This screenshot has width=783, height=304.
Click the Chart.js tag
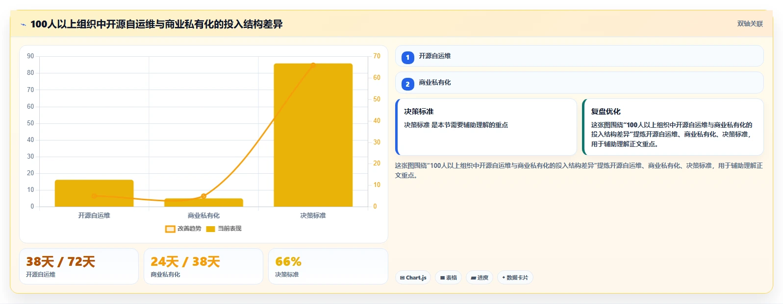(x=413, y=278)
